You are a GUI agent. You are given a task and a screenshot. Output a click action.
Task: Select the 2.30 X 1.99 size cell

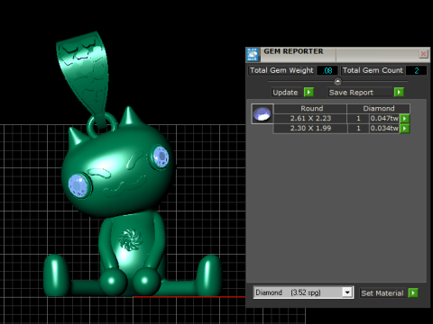pyautogui.click(x=310, y=129)
